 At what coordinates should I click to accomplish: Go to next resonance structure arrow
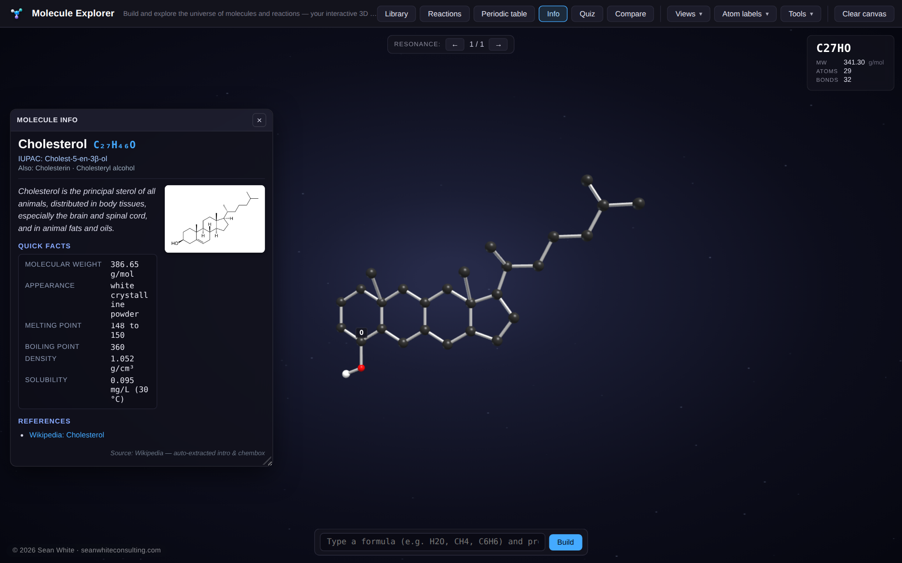498,45
